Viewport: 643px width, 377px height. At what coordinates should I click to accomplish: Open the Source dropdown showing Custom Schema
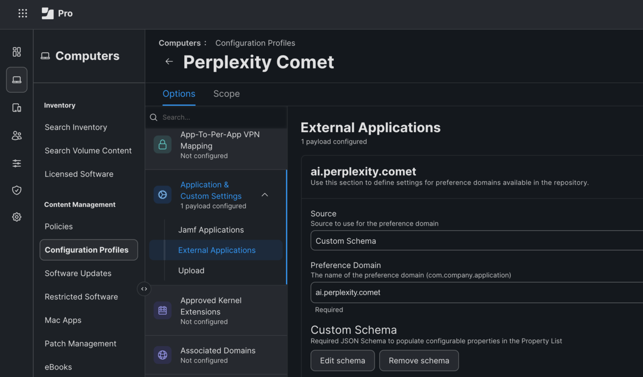(477, 241)
